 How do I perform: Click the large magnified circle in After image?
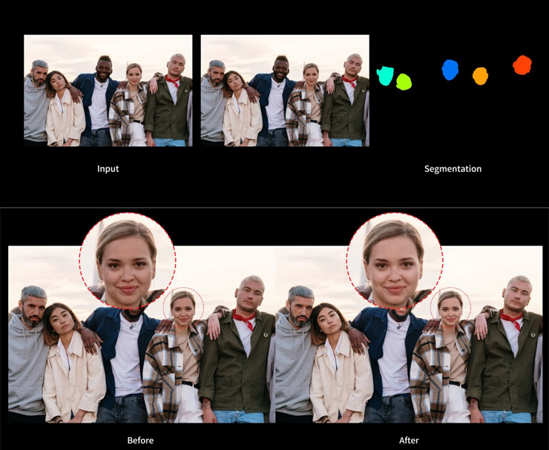(x=395, y=259)
